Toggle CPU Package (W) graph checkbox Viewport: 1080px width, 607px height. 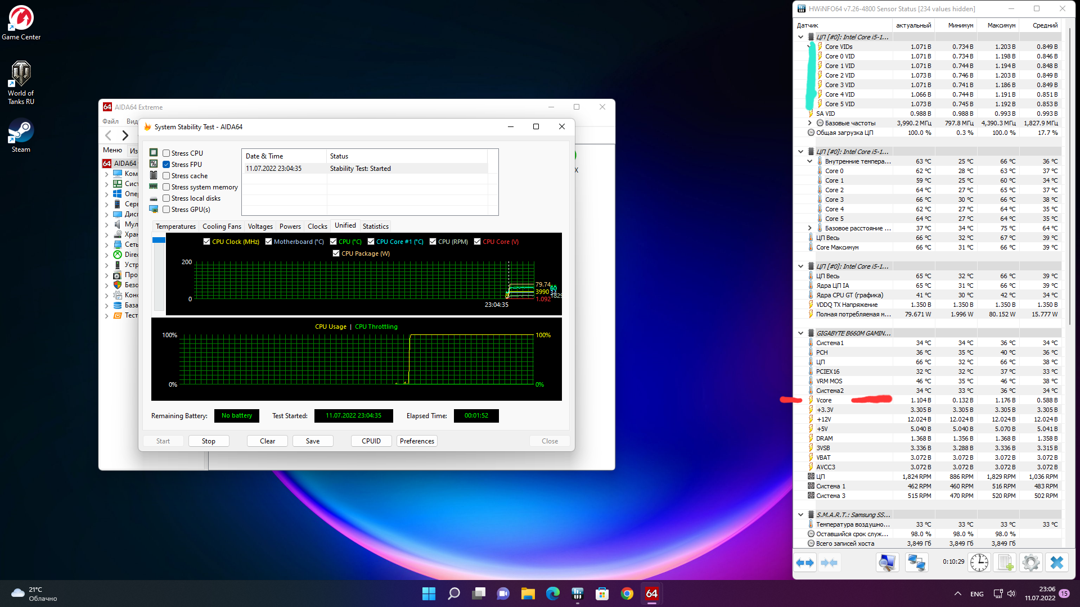(x=336, y=253)
